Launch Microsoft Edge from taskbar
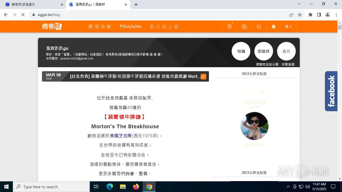The image size is (342, 192). [110, 187]
